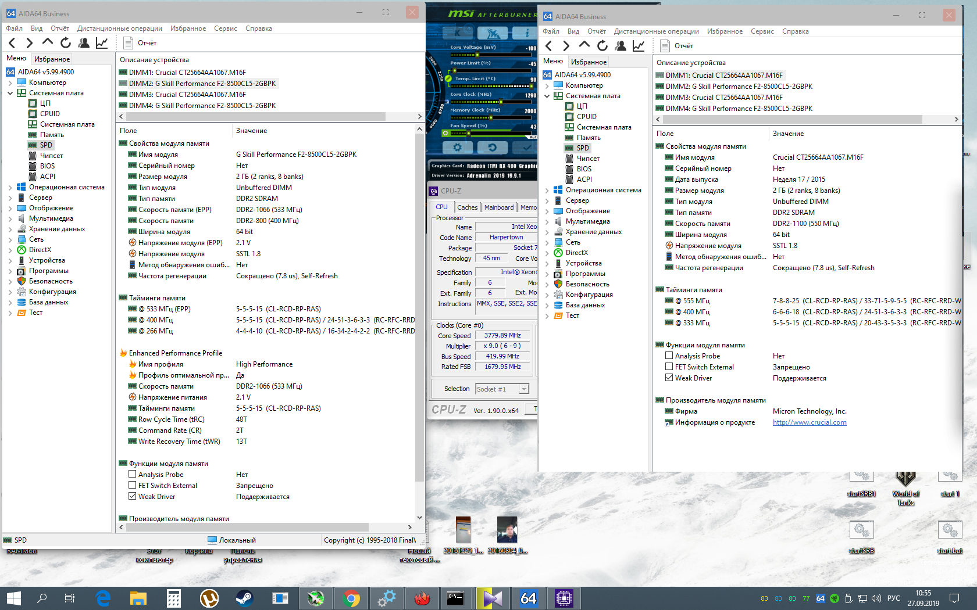Open Steam from the taskbar
The image size is (977, 610).
(x=244, y=598)
